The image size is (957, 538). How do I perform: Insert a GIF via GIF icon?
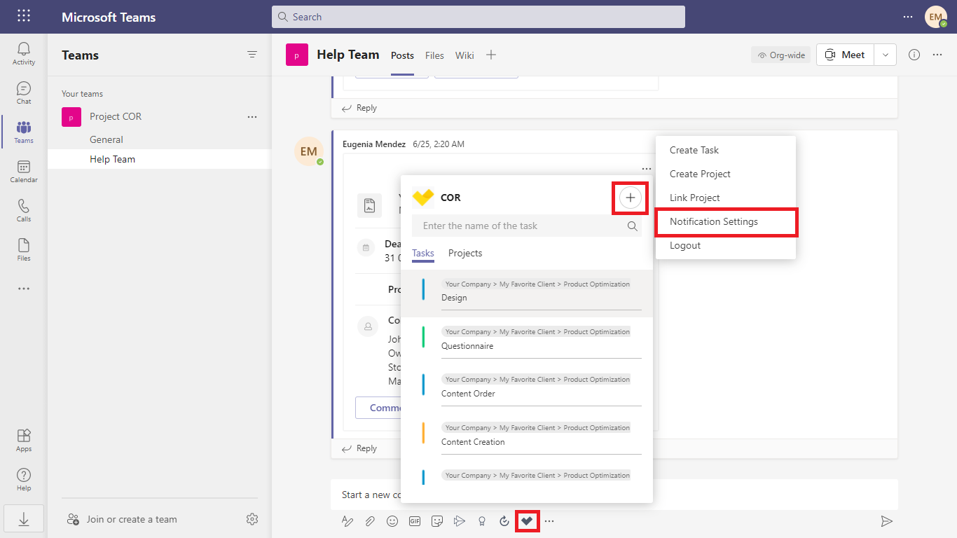pos(415,520)
